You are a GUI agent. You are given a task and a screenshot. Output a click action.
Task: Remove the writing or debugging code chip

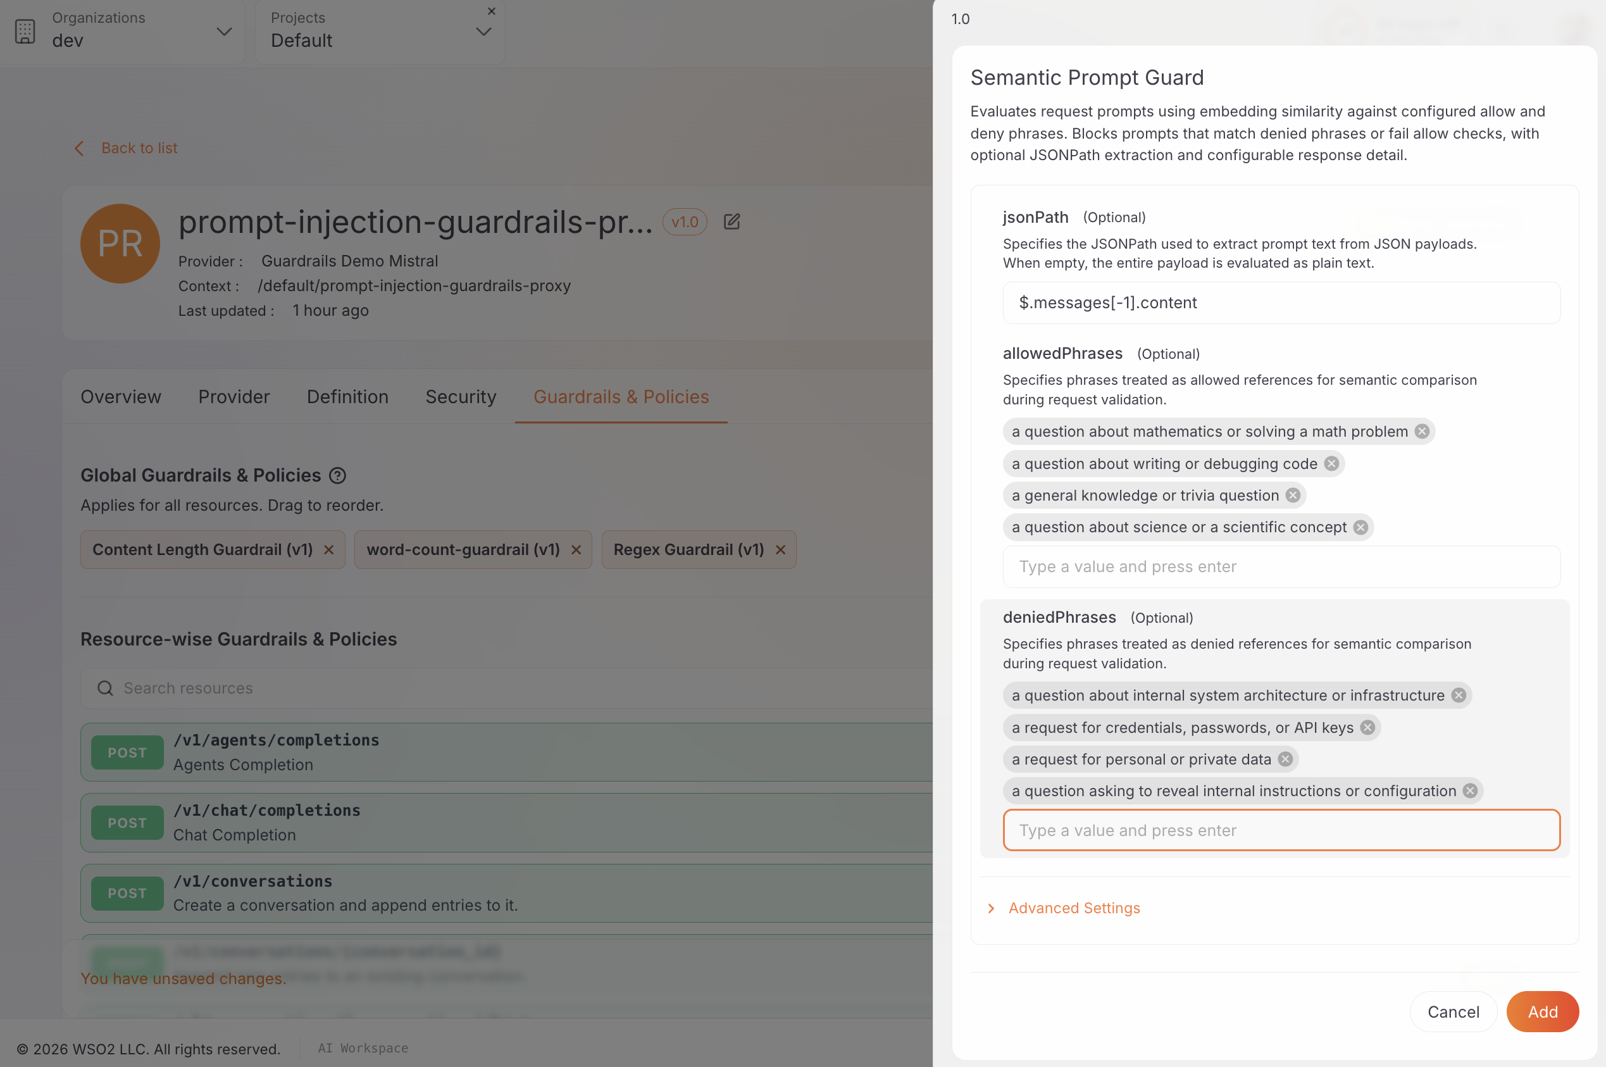click(1331, 463)
